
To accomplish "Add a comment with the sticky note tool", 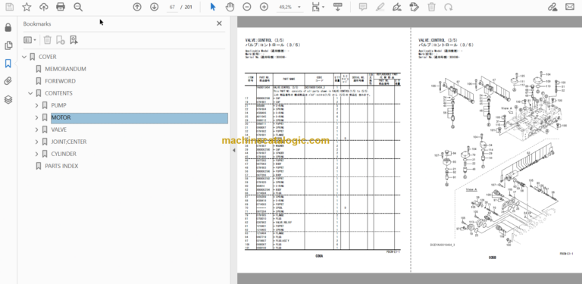I will click(x=363, y=7).
